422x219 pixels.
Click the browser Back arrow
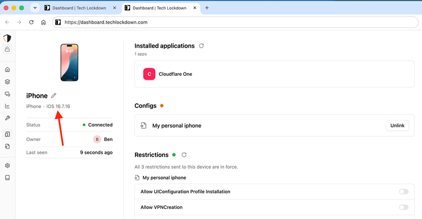(7, 22)
